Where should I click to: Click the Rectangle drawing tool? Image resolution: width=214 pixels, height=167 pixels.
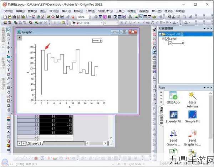9,87
